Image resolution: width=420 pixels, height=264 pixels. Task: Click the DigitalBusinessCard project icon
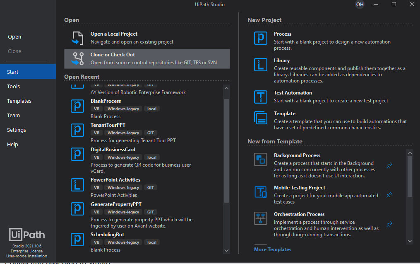point(77,154)
